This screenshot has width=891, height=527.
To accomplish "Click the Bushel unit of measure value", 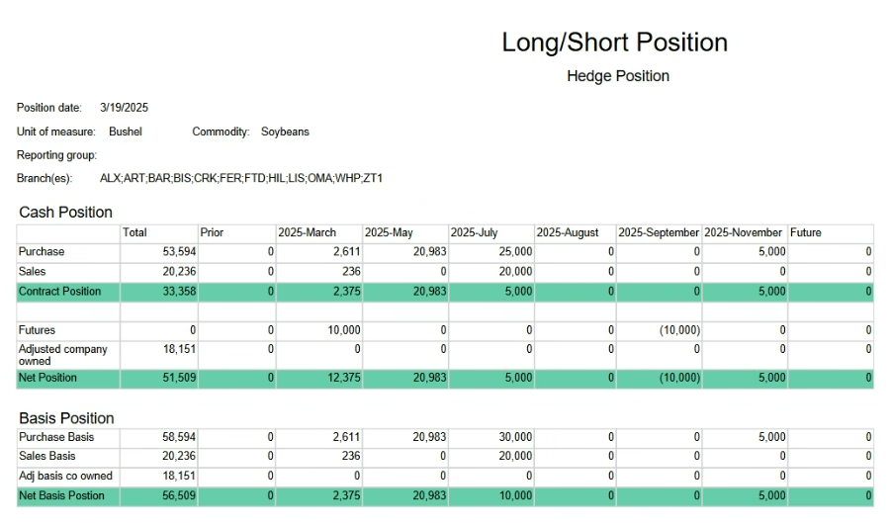I will click(x=126, y=132).
